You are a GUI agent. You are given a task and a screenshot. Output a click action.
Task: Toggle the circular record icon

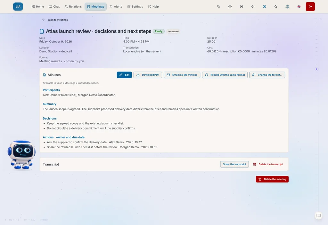coord(230,6)
